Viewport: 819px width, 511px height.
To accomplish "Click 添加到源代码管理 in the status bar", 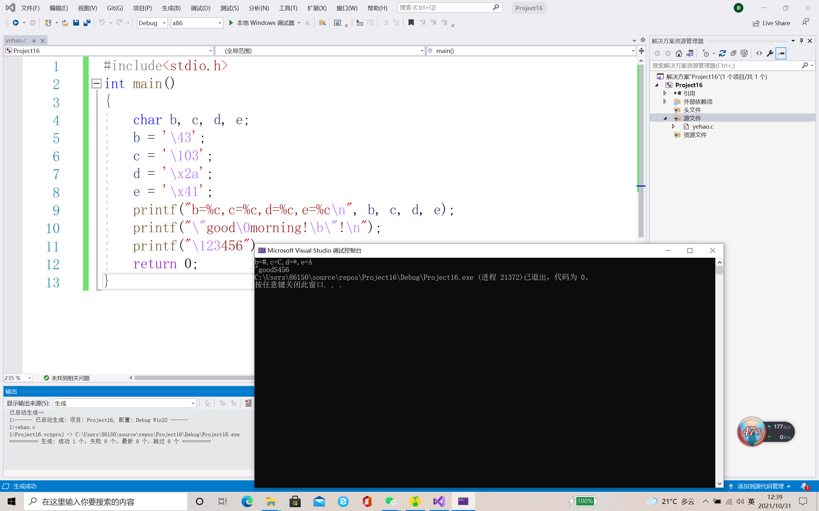I will click(760, 486).
